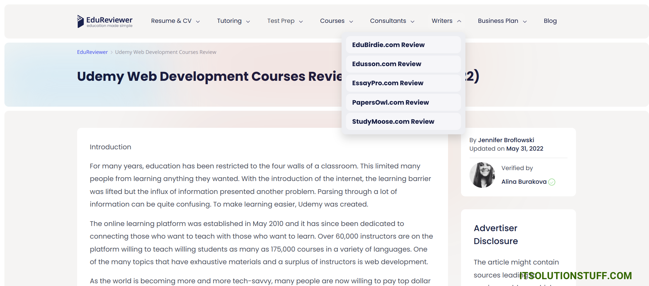This screenshot has height=286, width=649.
Task: Click the Advertiser Disclosure heading
Action: (495, 235)
